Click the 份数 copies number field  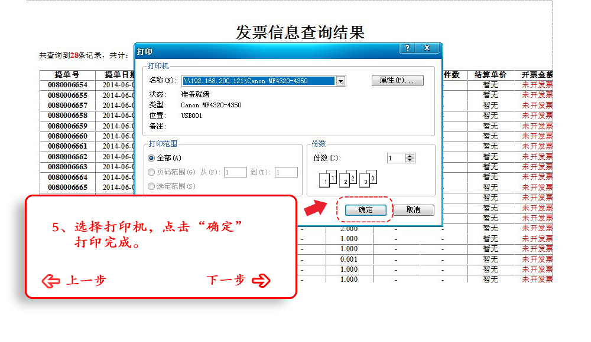coord(396,158)
